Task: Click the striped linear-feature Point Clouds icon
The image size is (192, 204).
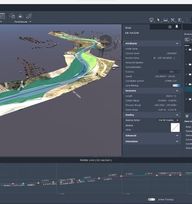Action: pyautogui.click(x=29, y=16)
